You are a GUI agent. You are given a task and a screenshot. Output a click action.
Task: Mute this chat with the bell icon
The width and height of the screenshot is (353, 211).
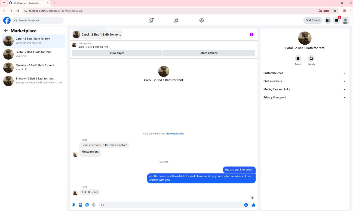click(298, 59)
